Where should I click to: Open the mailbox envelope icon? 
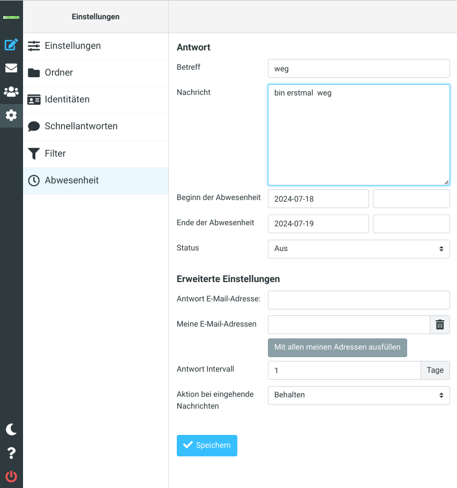point(11,68)
